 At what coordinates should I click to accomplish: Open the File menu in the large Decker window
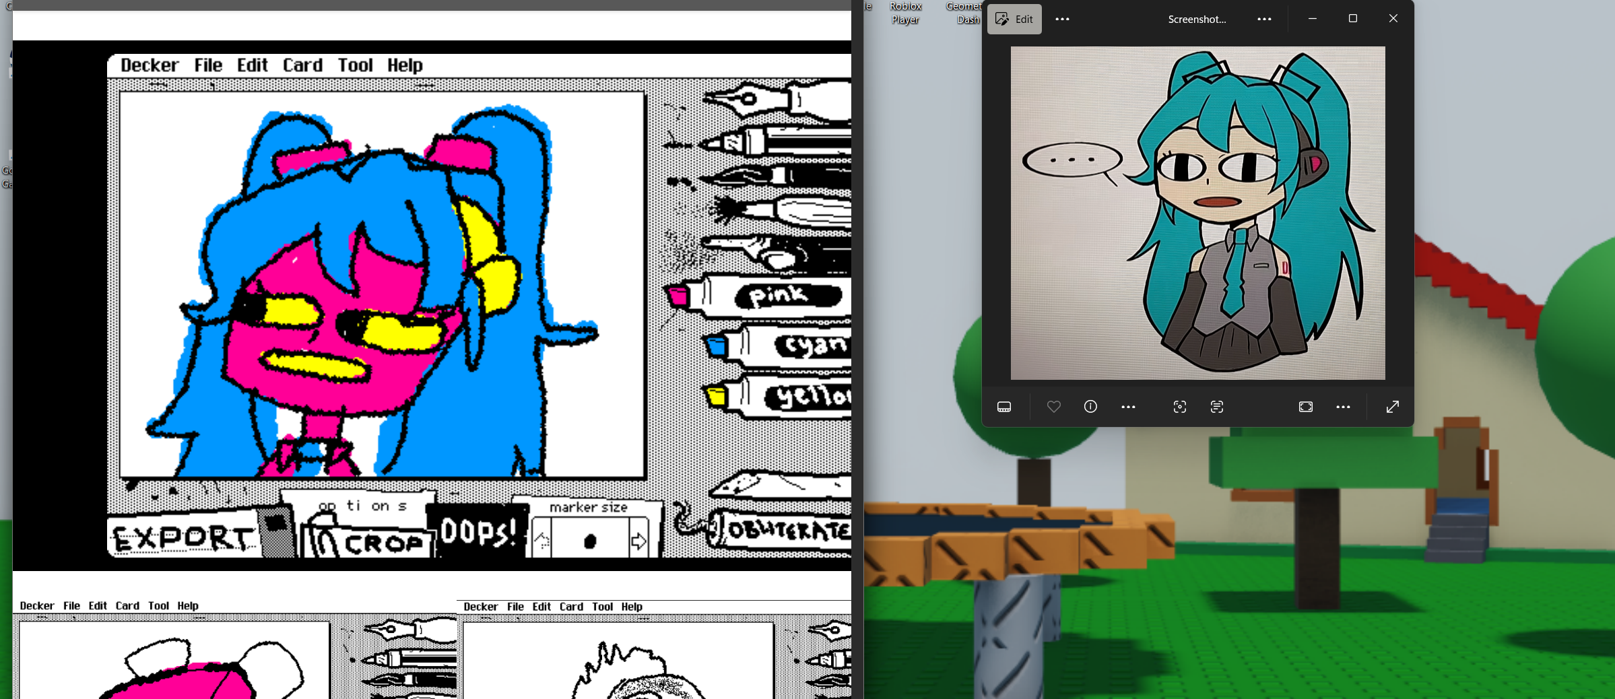208,65
